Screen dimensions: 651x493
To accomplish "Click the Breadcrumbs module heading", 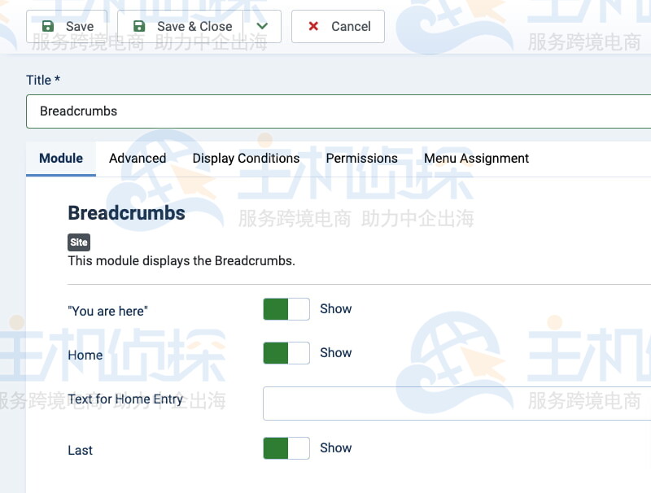I will click(127, 213).
